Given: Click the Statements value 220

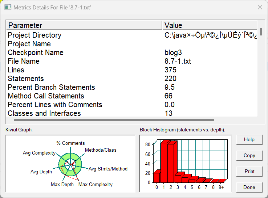Looking at the screenshot, I should [x=170, y=79].
